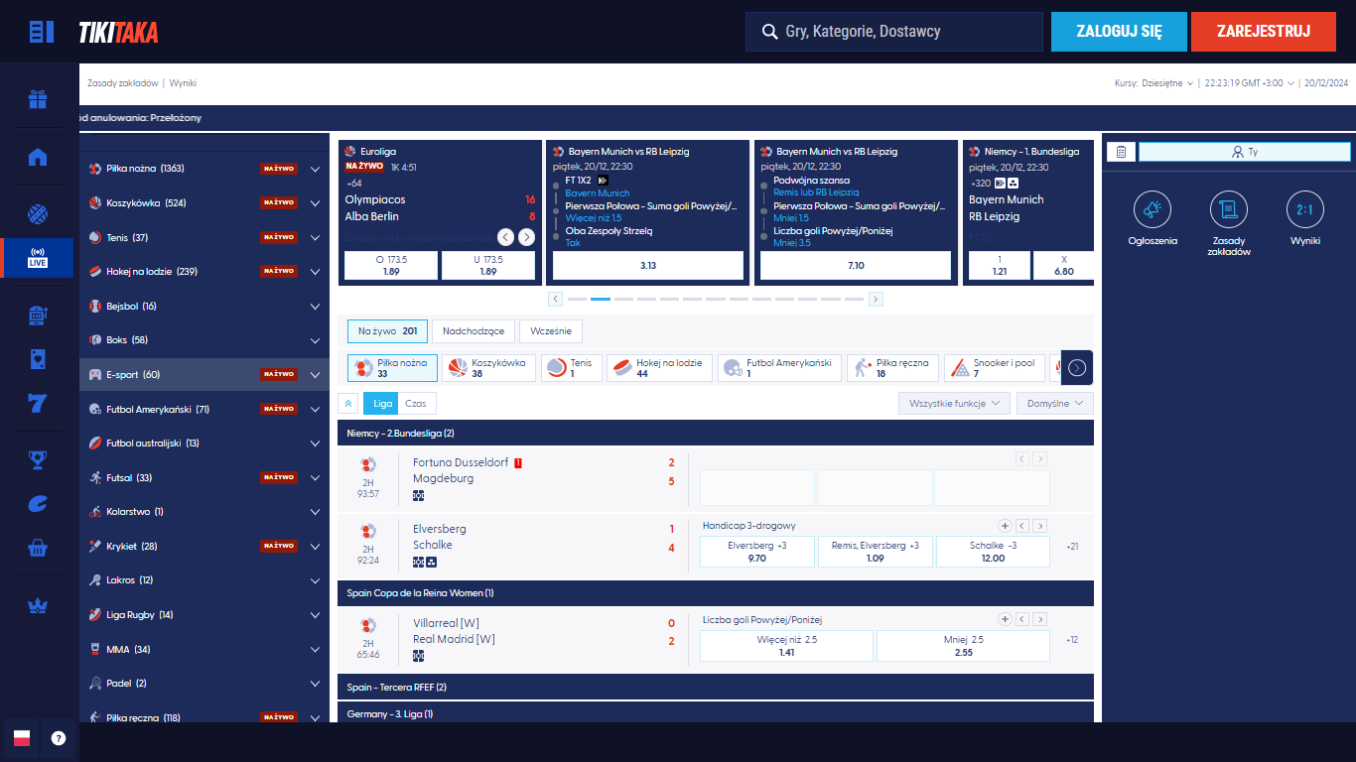Click the ZALOGUJ SIĘ login button
The image size is (1356, 762).
pyautogui.click(x=1119, y=32)
